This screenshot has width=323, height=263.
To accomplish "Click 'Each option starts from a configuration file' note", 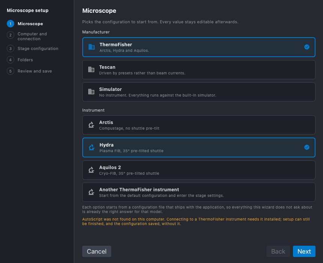I will point(197,209).
